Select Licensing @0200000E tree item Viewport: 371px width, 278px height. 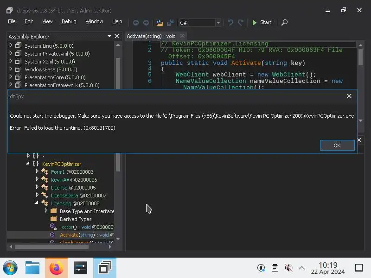pyautogui.click(x=75, y=203)
